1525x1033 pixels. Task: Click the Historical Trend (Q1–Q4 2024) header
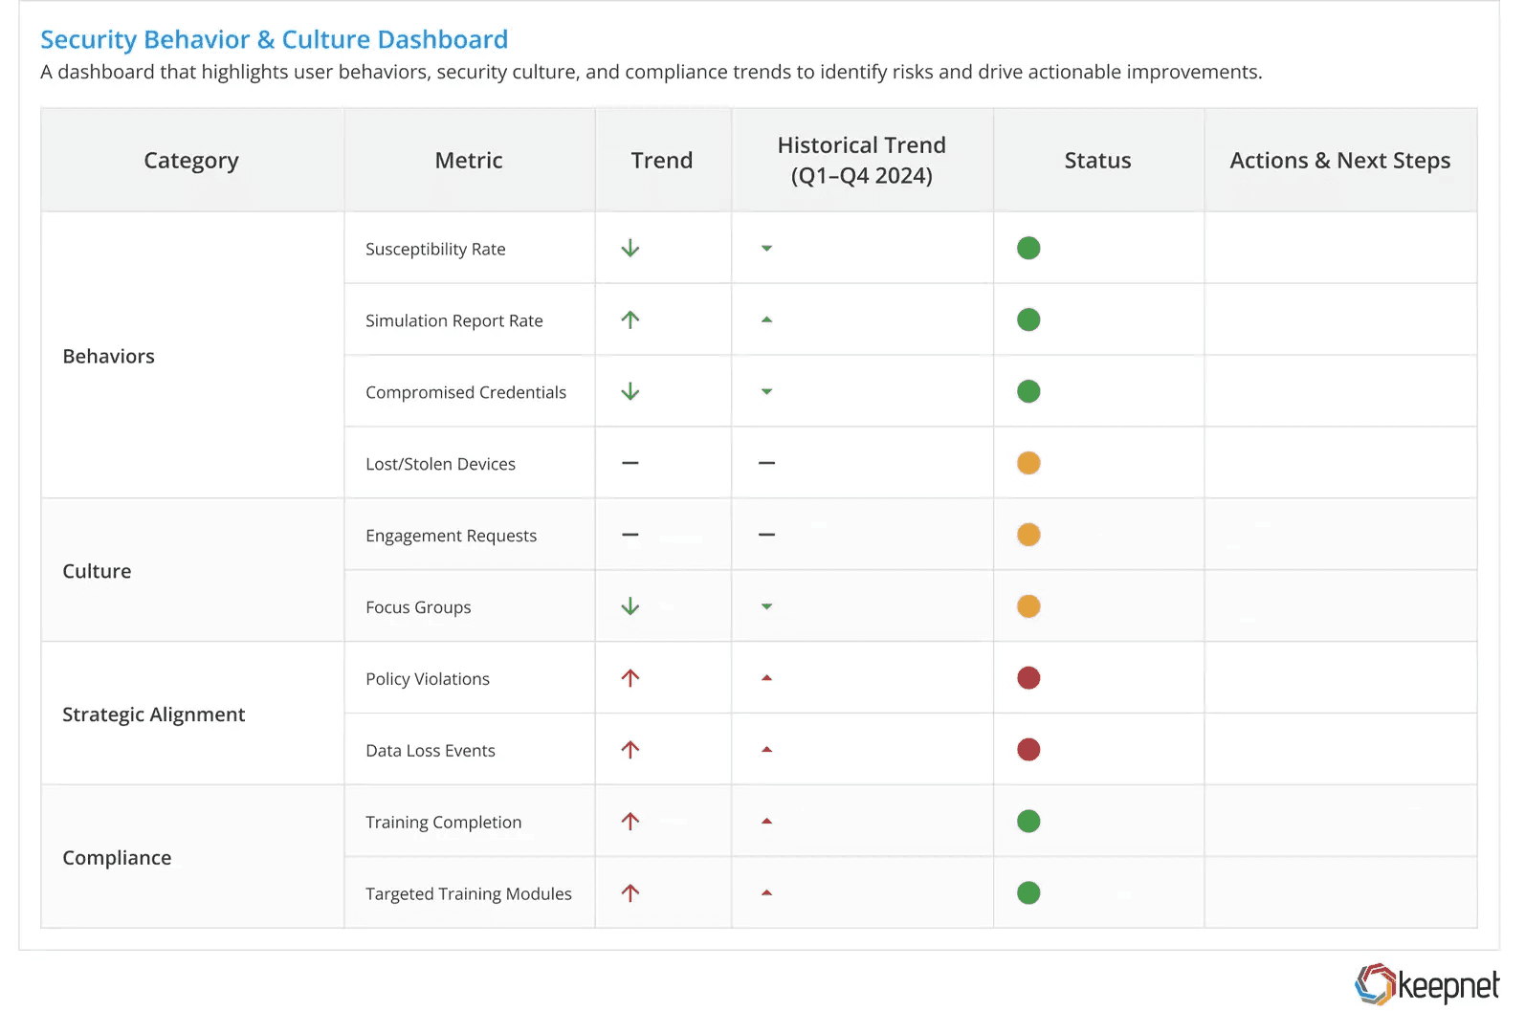click(862, 161)
